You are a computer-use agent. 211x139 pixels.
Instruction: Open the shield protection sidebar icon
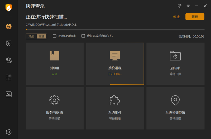[x=9, y=44]
